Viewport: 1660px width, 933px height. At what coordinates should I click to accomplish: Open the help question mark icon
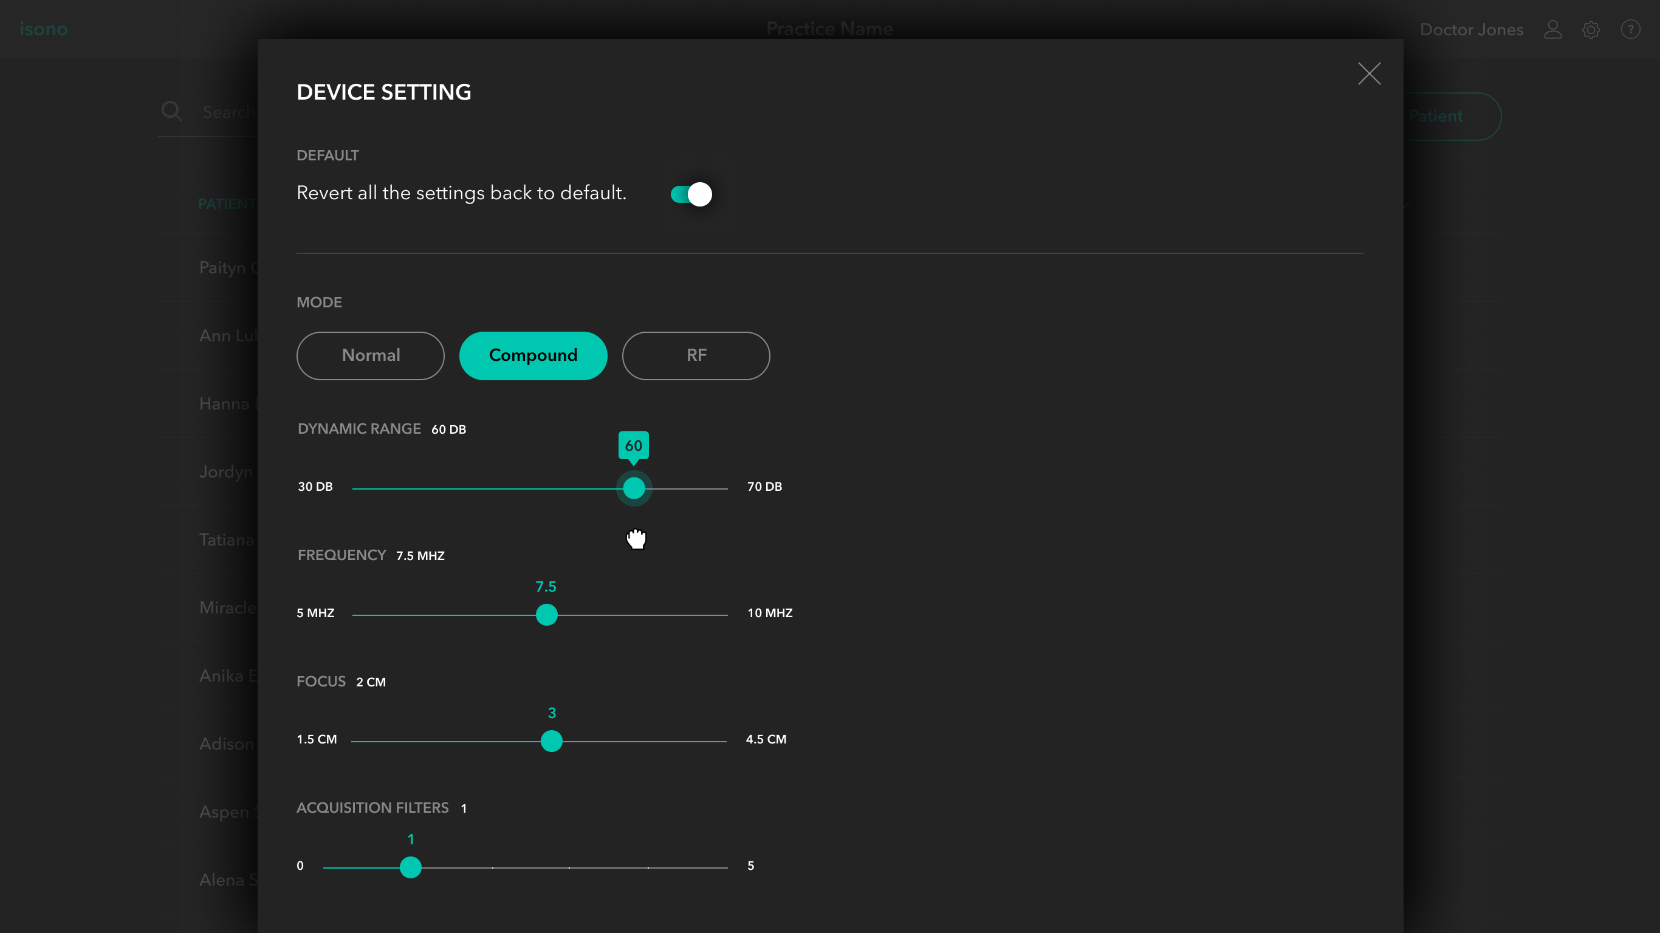pos(1630,30)
